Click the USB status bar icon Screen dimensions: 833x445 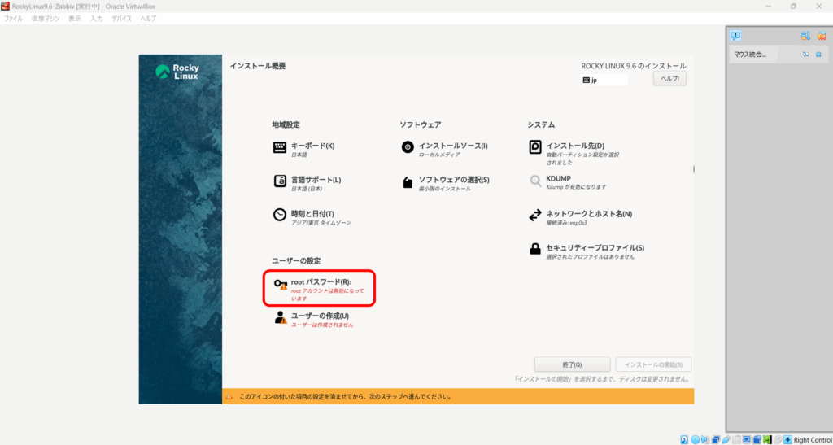[x=726, y=439]
